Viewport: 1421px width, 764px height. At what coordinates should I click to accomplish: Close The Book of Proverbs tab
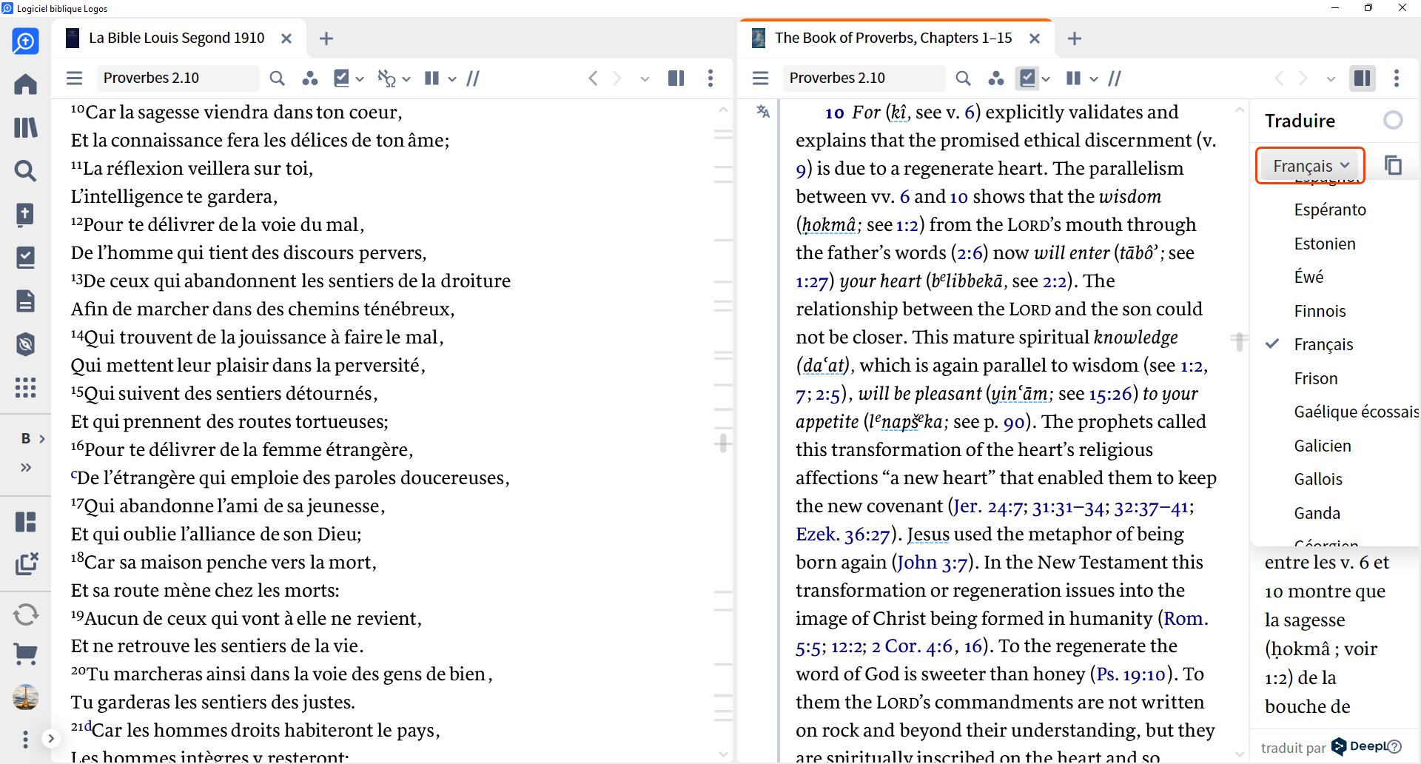(1035, 38)
